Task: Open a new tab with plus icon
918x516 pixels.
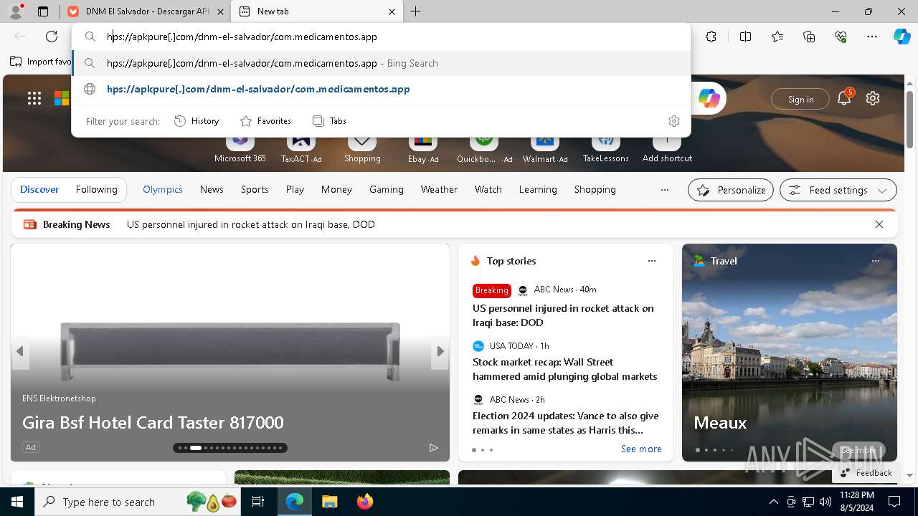Action: click(x=416, y=11)
